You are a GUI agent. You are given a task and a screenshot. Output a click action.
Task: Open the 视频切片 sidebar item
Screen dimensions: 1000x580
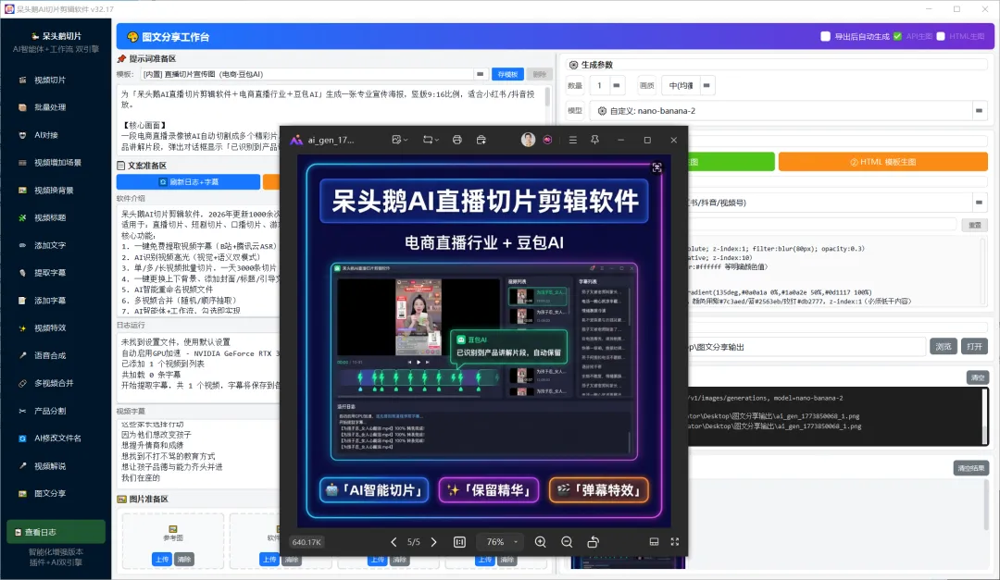50,80
